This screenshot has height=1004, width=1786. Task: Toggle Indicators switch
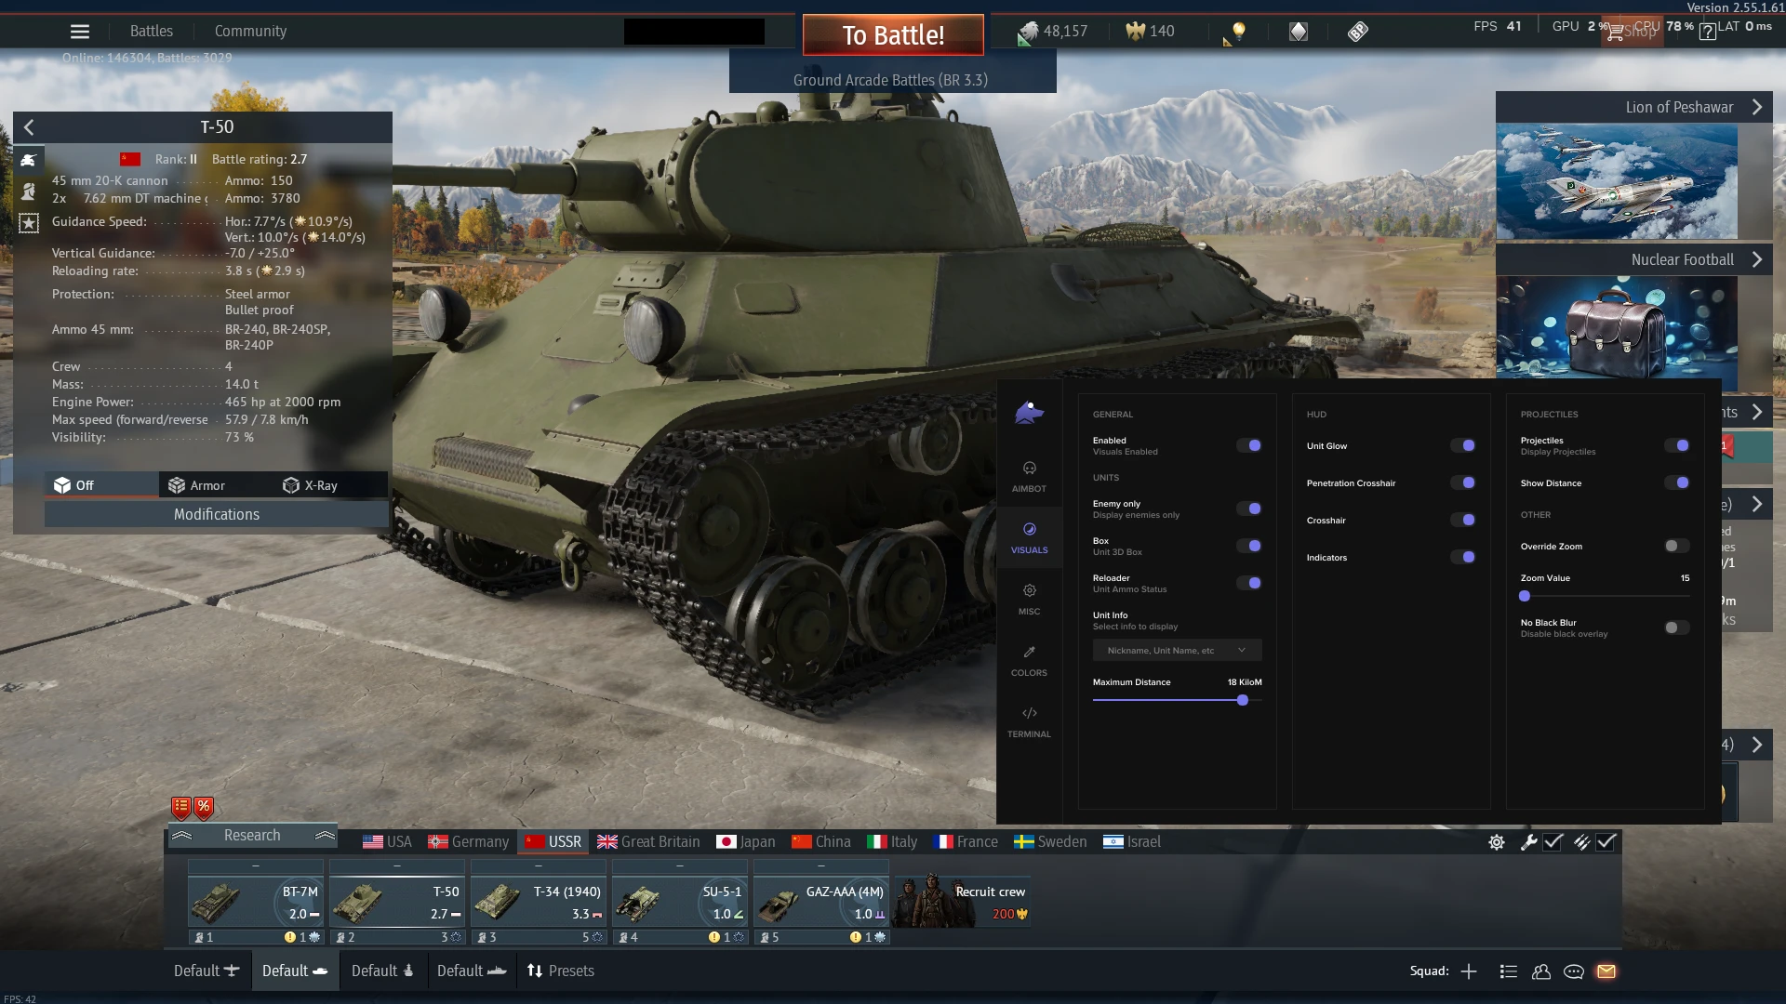1463,558
